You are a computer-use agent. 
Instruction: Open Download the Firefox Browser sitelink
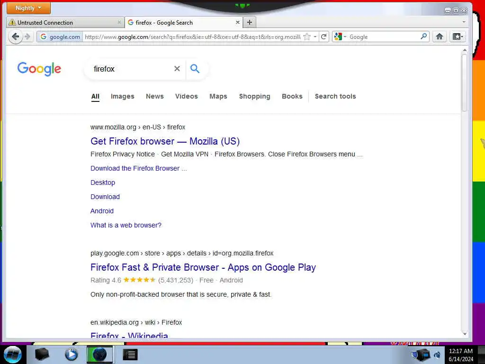click(139, 168)
